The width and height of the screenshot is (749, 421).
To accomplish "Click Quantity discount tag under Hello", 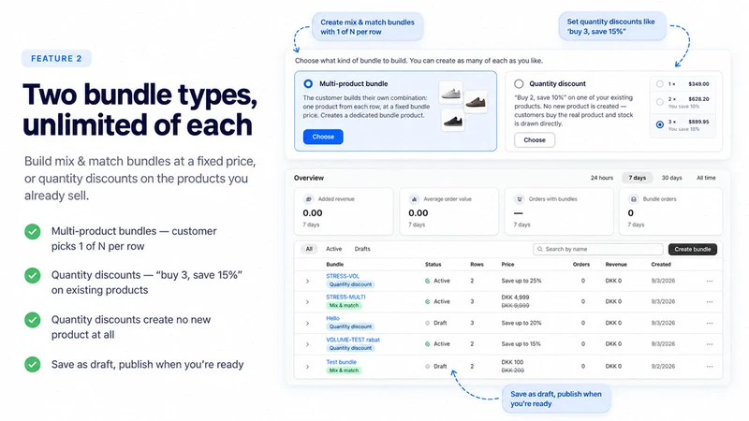I will pos(350,327).
